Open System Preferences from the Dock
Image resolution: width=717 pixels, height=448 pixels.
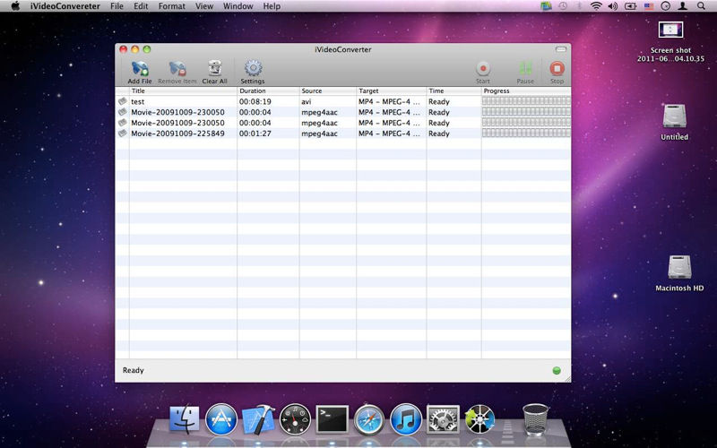[x=443, y=418]
